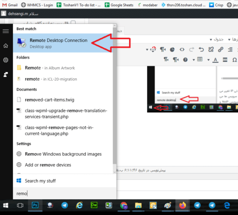Expand the table icon dropdown arrow
The width and height of the screenshot is (238, 215).
click(194, 60)
